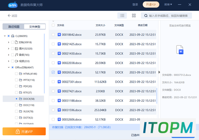Click Word icon of 00027301.docx
This screenshot has height=140, width=199.
[x=59, y=82]
